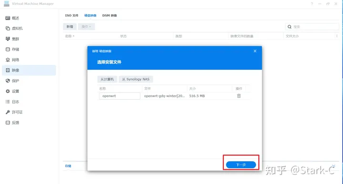Focus the 搜索 search field
Image resolution: width=343 pixels, height=184 pixels.
pyautogui.click(x=312, y=27)
